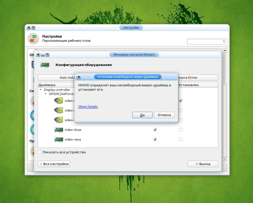The height and width of the screenshot is (203, 253).
Task: Click the Настройки toggle switches icon
Action: pos(33,38)
